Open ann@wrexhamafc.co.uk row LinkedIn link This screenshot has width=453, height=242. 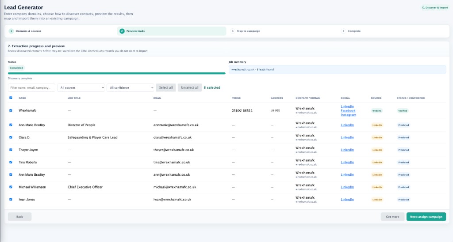[347, 174]
